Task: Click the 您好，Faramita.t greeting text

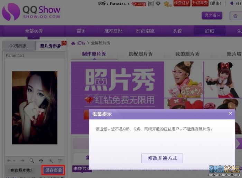Action: click(114, 3)
